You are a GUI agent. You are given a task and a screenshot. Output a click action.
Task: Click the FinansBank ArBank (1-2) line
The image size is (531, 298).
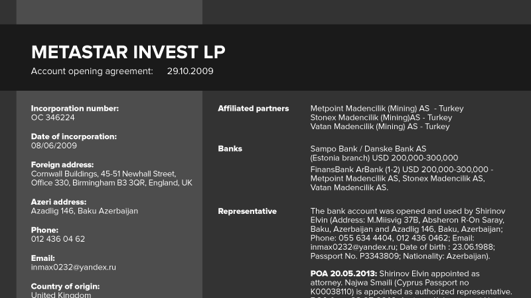402,170
